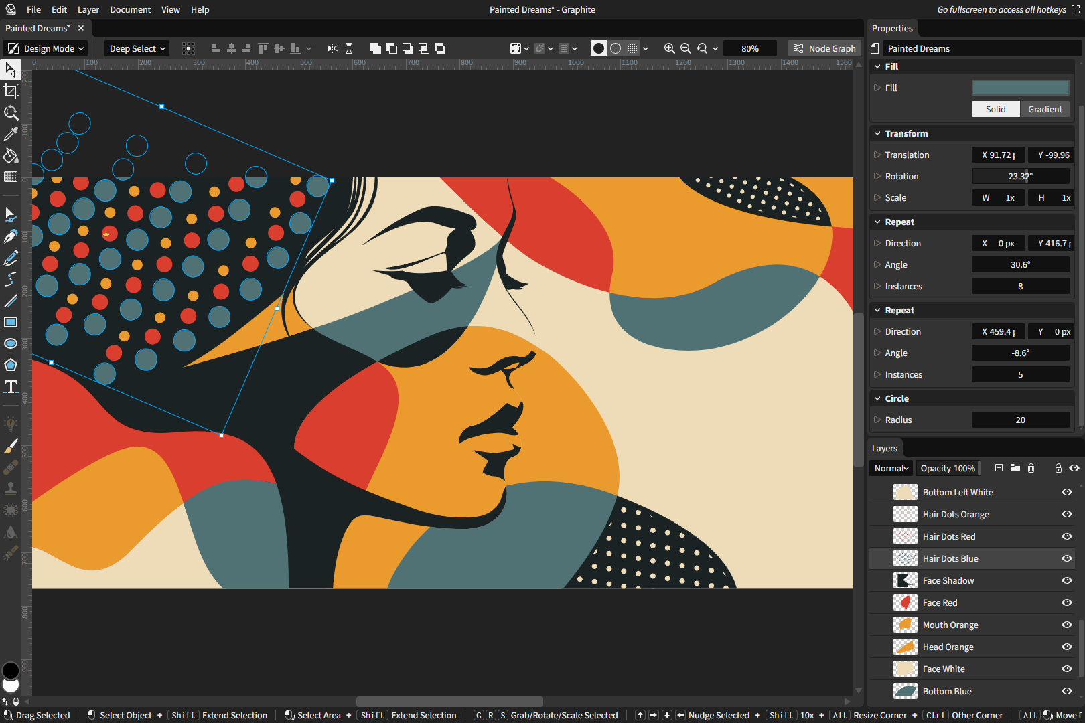Click the Fill color swatch
This screenshot has width=1085, height=723.
(1020, 88)
